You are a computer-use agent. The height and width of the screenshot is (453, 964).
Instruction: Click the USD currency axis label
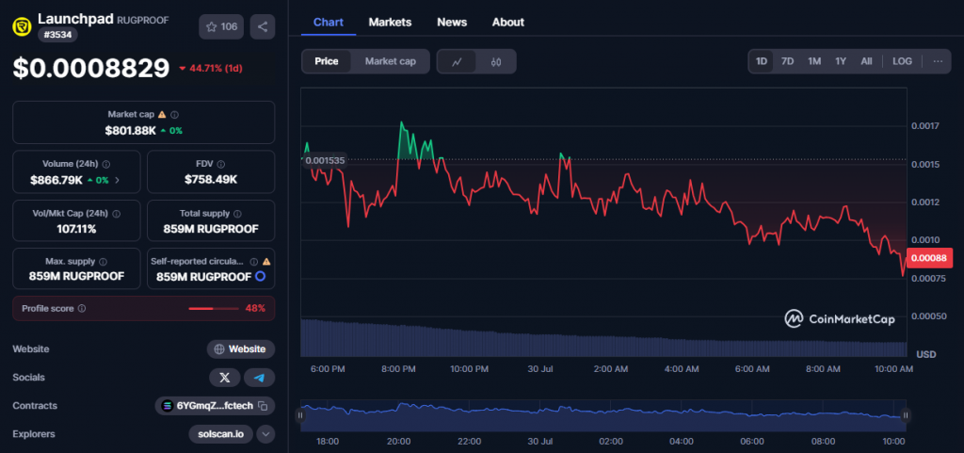coord(926,355)
